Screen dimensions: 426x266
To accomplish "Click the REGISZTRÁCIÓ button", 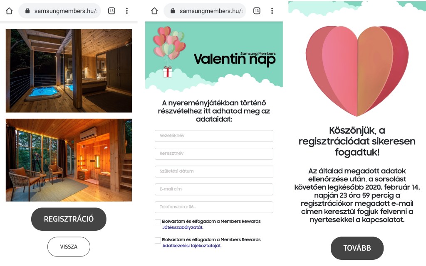I will tap(69, 219).
